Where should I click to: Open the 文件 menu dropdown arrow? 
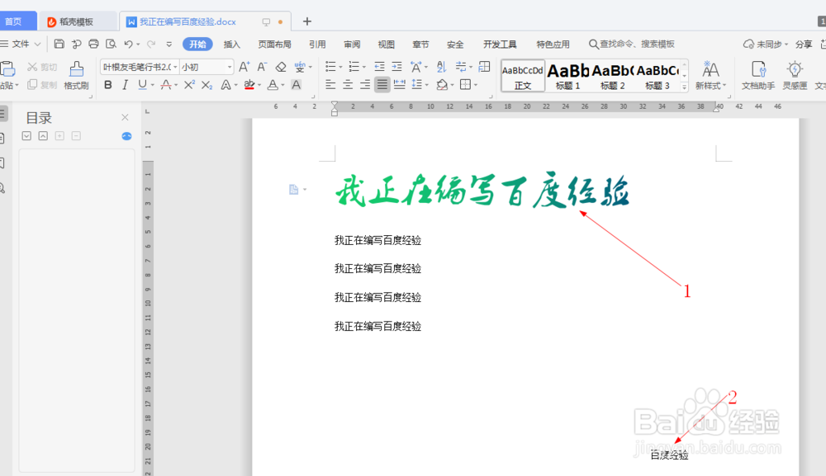click(37, 45)
